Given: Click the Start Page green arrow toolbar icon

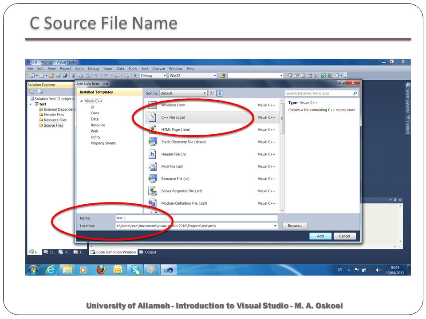Looking at the screenshot, I should point(323,75).
